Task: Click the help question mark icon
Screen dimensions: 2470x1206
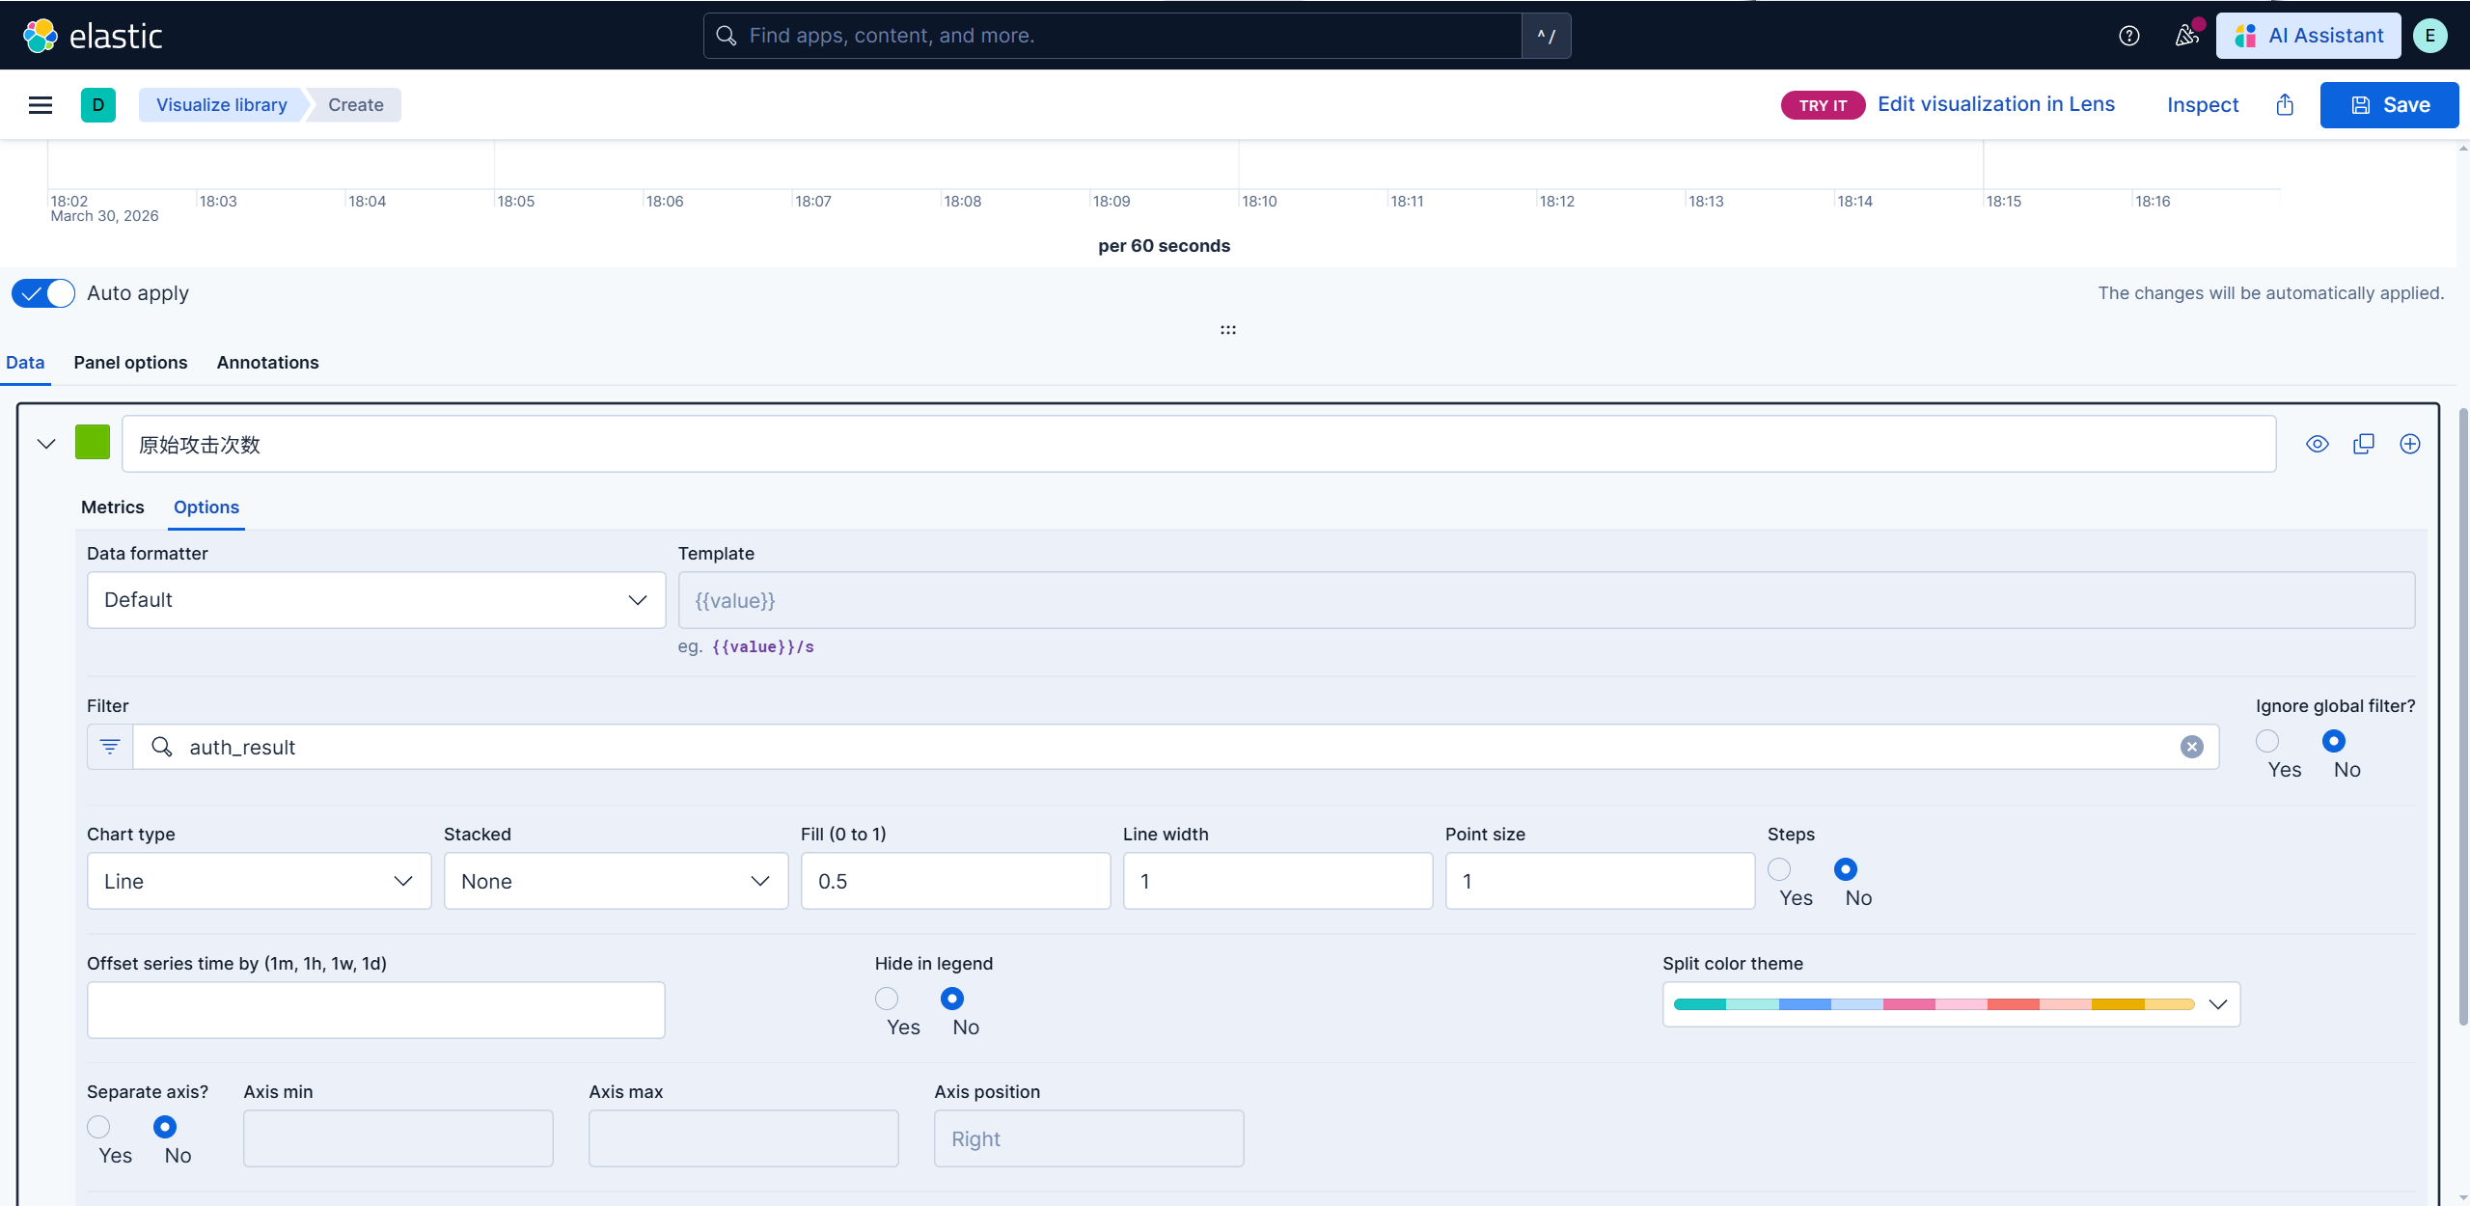Action: (2128, 36)
